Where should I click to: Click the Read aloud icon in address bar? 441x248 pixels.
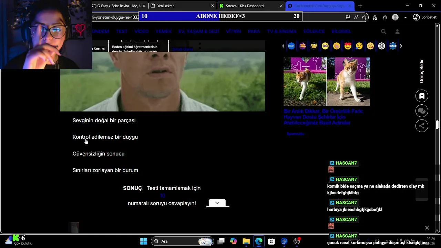pyautogui.click(x=356, y=17)
